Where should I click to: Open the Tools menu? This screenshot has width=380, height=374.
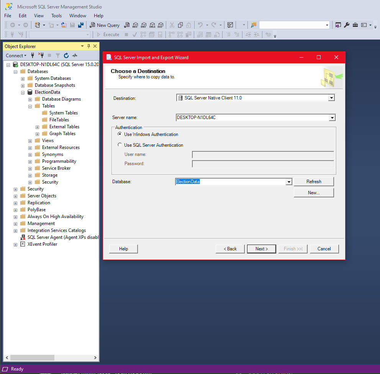56,16
